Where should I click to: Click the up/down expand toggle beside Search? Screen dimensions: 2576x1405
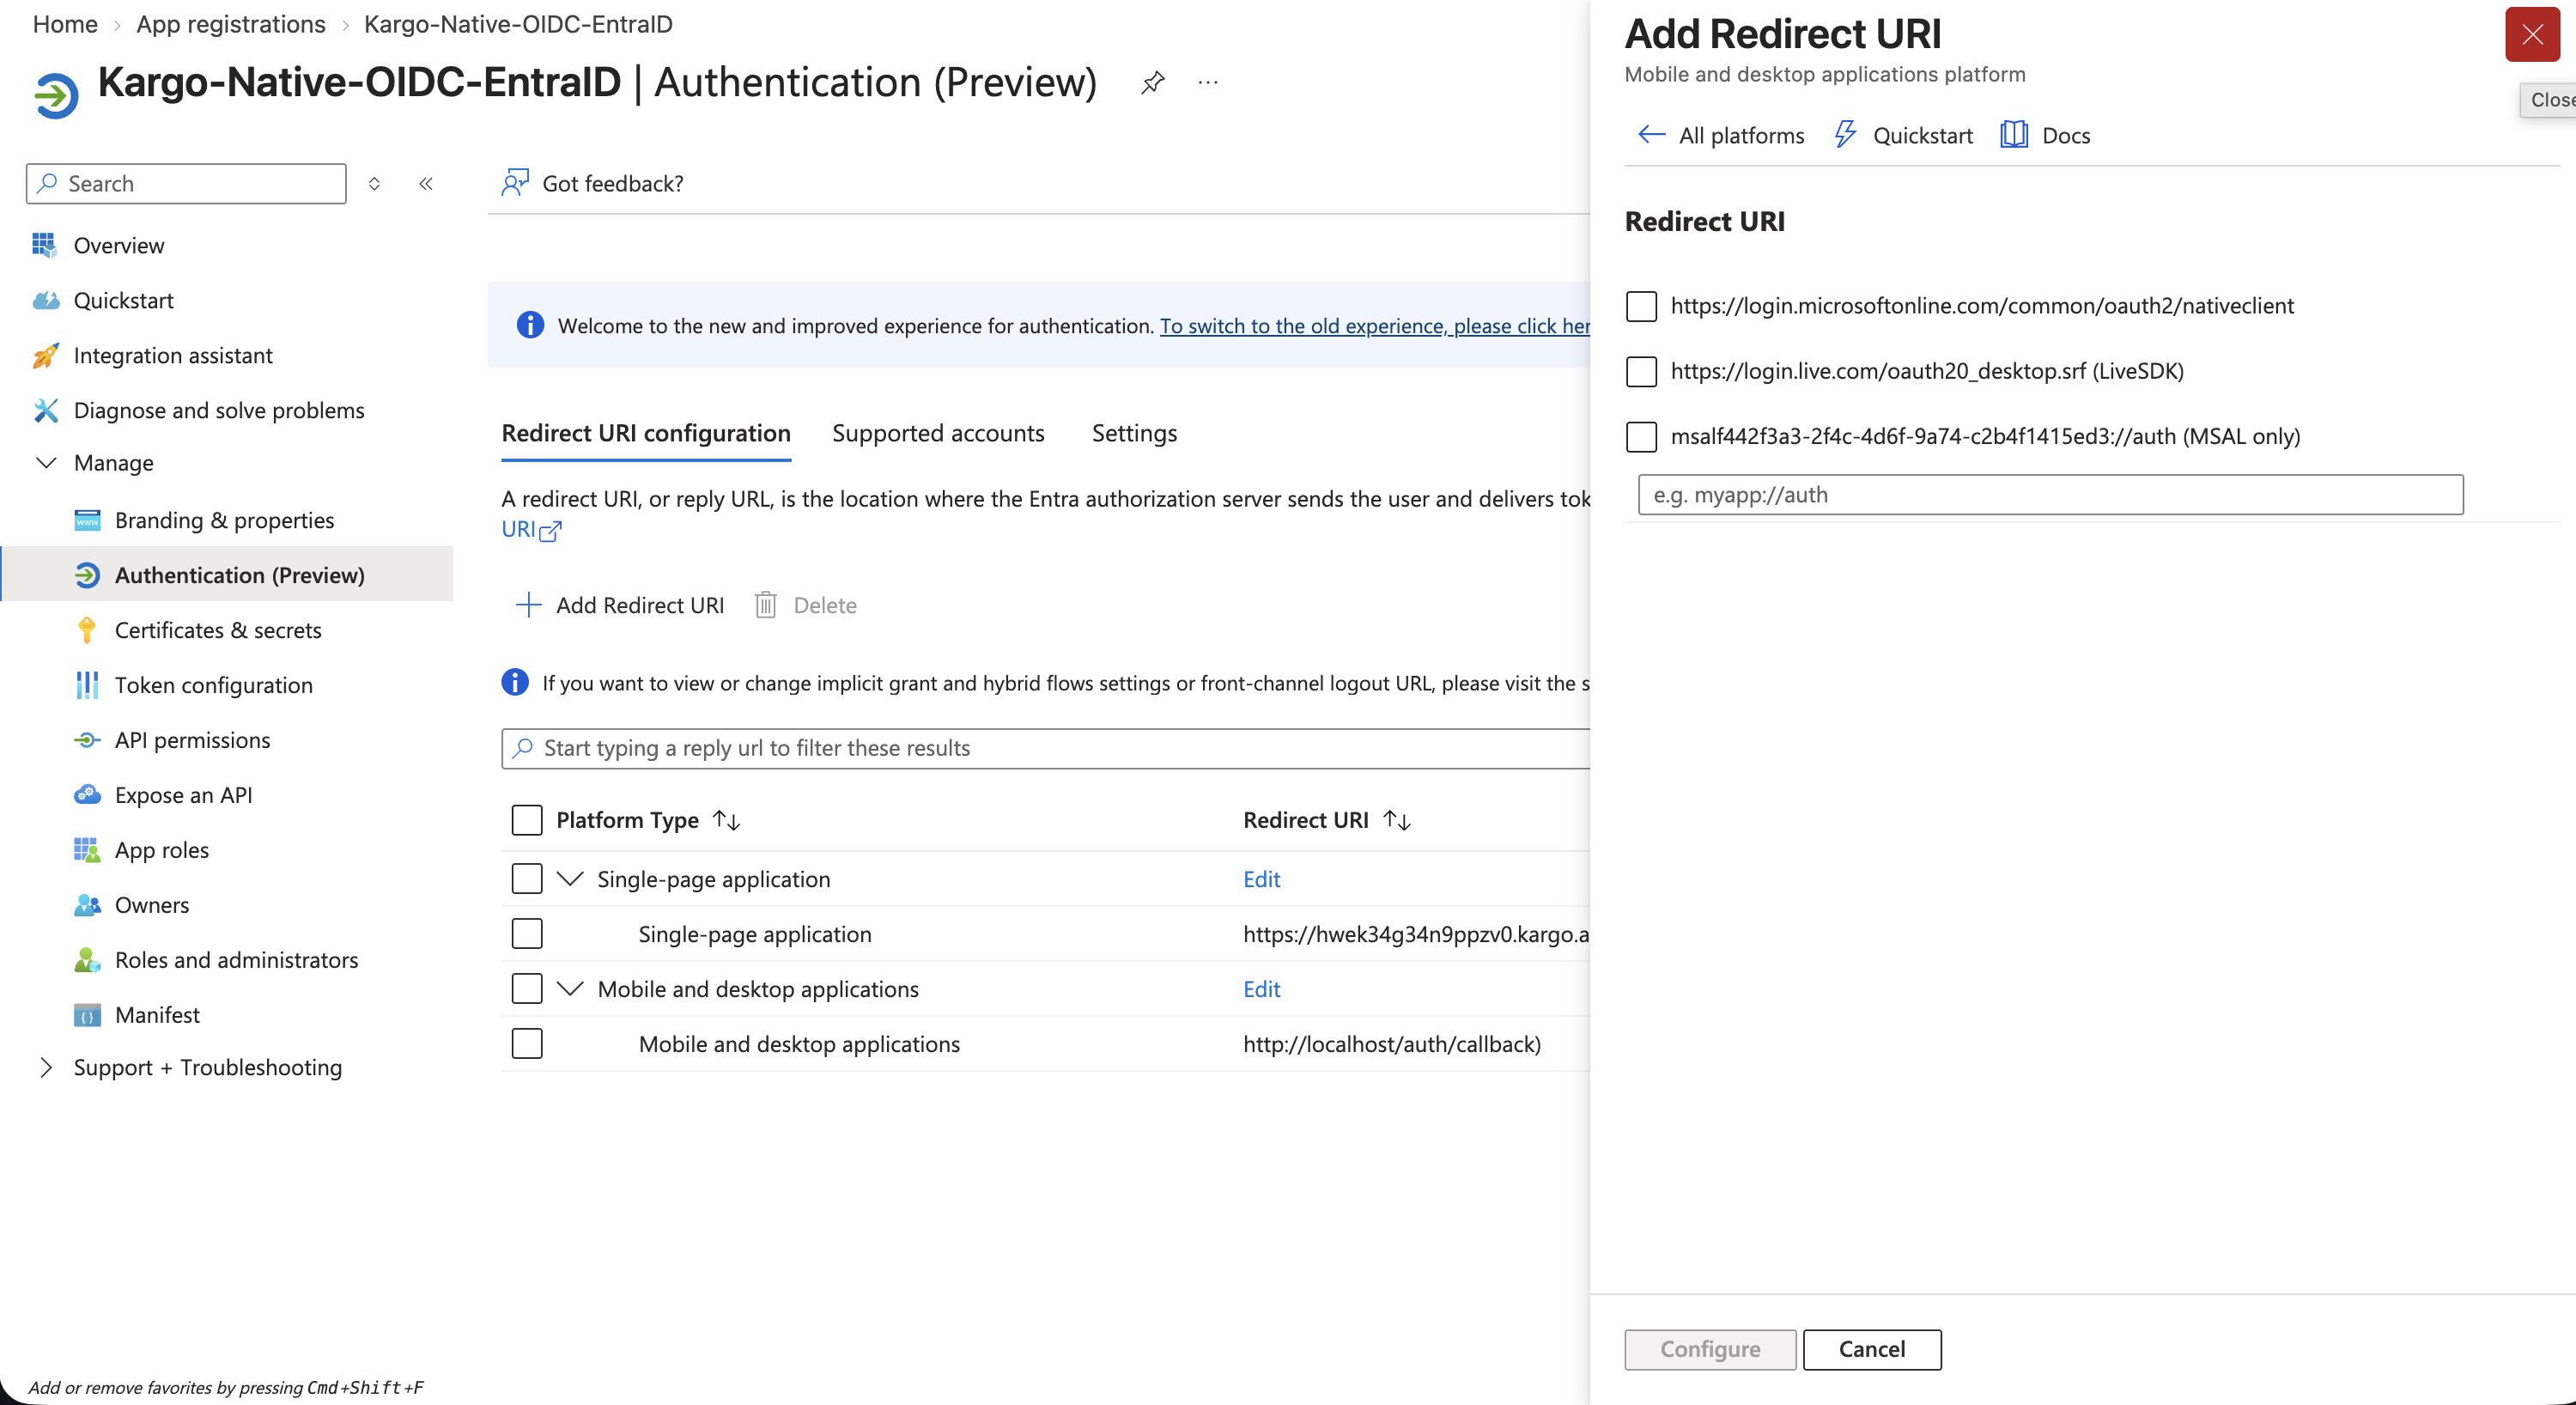374,183
